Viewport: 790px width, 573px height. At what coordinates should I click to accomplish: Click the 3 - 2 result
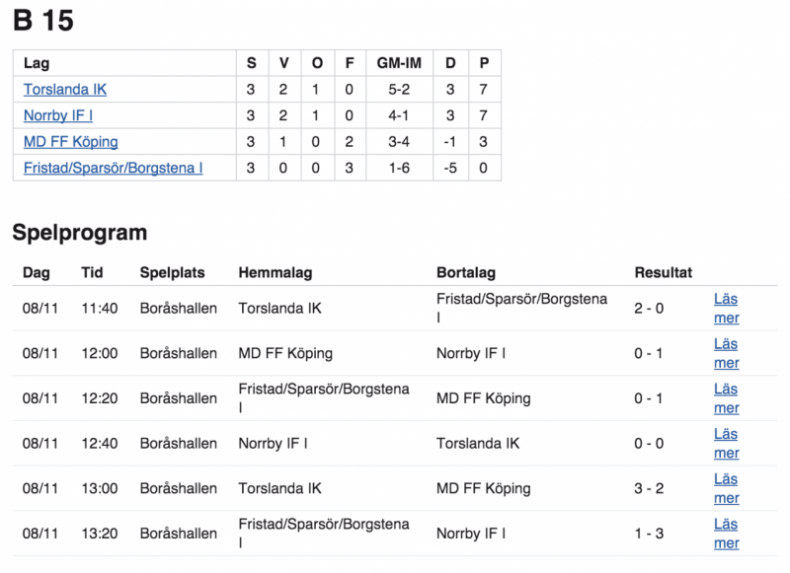coord(649,488)
